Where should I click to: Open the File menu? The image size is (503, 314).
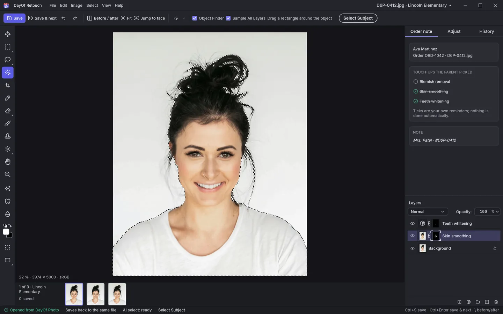pos(53,5)
